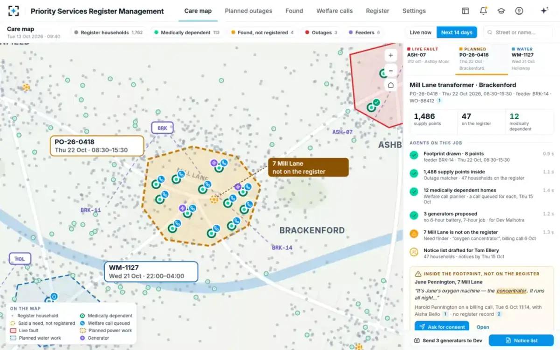Select the Live Fault ASH-07 incident tab
This screenshot has height=350, width=560.
pyautogui.click(x=429, y=58)
